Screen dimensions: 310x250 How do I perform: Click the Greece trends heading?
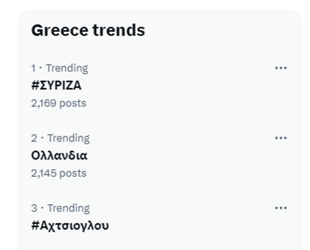coord(88,30)
